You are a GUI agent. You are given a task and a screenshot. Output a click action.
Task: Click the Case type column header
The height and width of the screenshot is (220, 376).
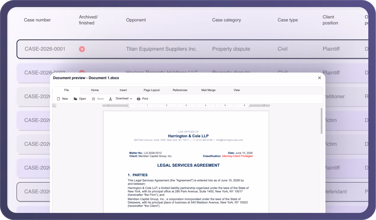(288, 20)
